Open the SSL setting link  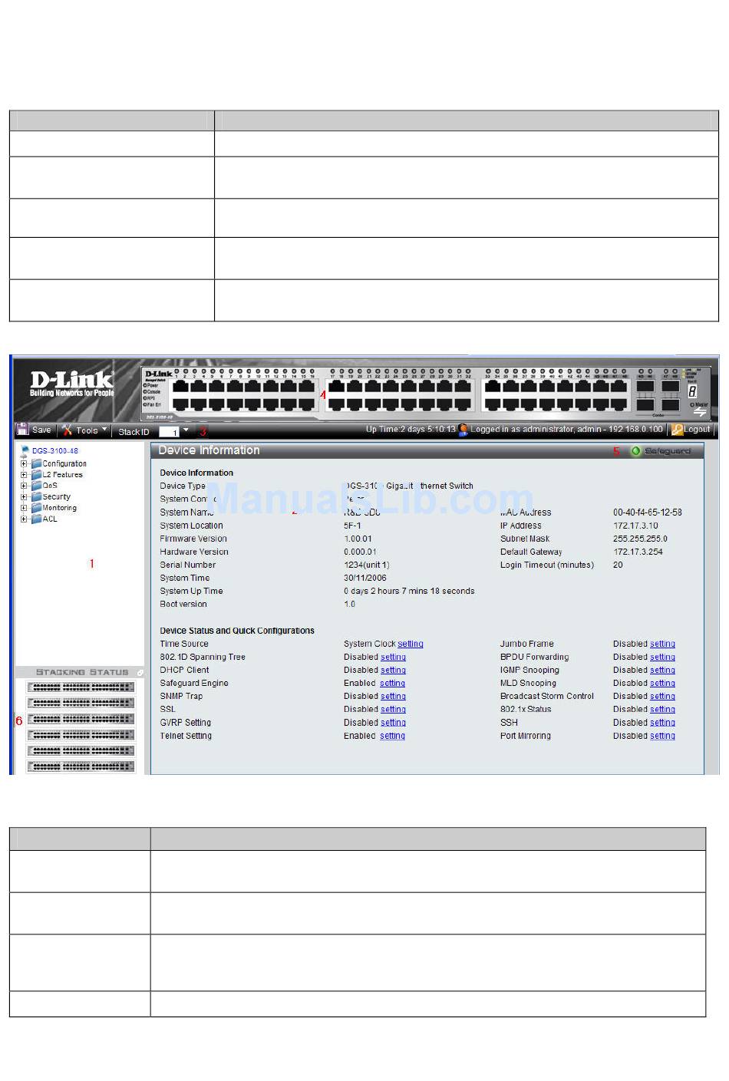pyautogui.click(x=393, y=710)
